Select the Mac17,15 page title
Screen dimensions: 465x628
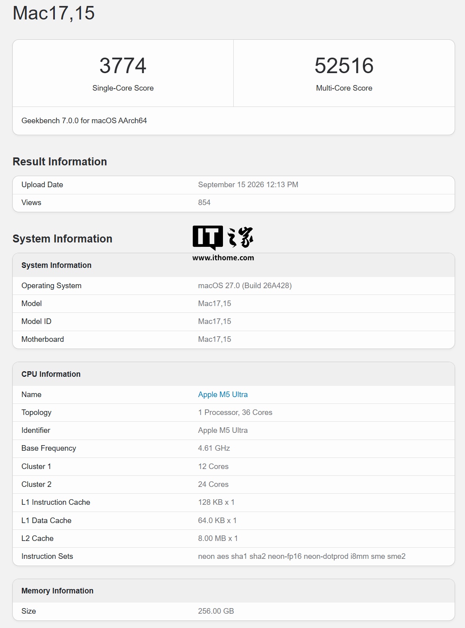54,13
